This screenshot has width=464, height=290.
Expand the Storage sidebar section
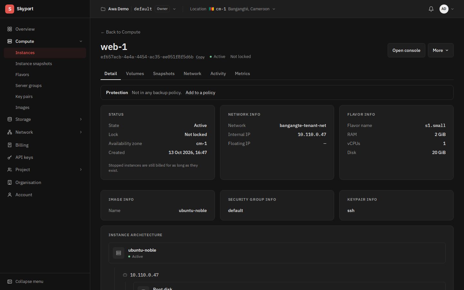(81, 119)
